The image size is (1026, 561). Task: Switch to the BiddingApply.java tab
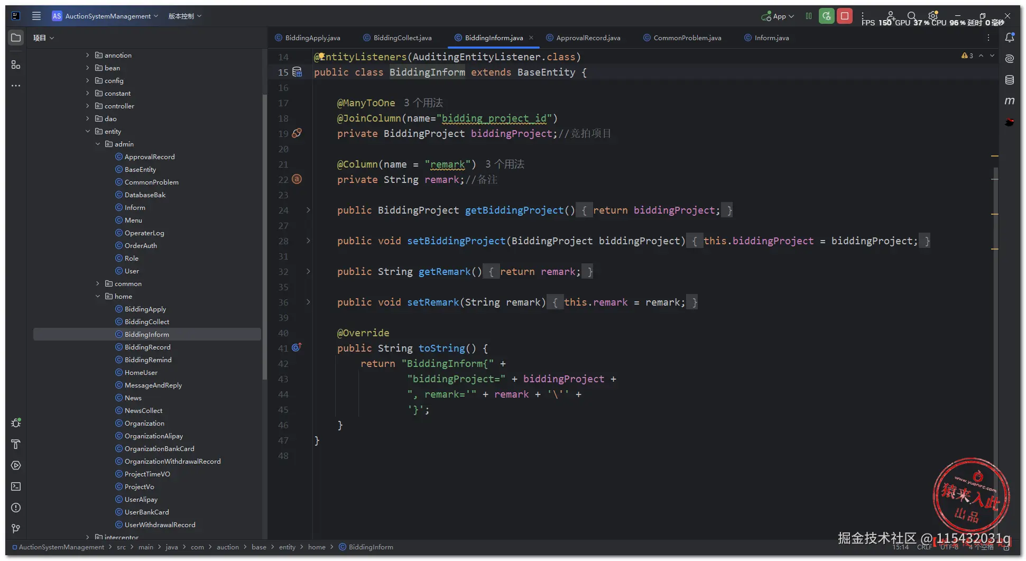tap(308, 38)
